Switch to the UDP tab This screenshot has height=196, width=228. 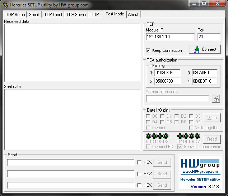tap(95, 15)
